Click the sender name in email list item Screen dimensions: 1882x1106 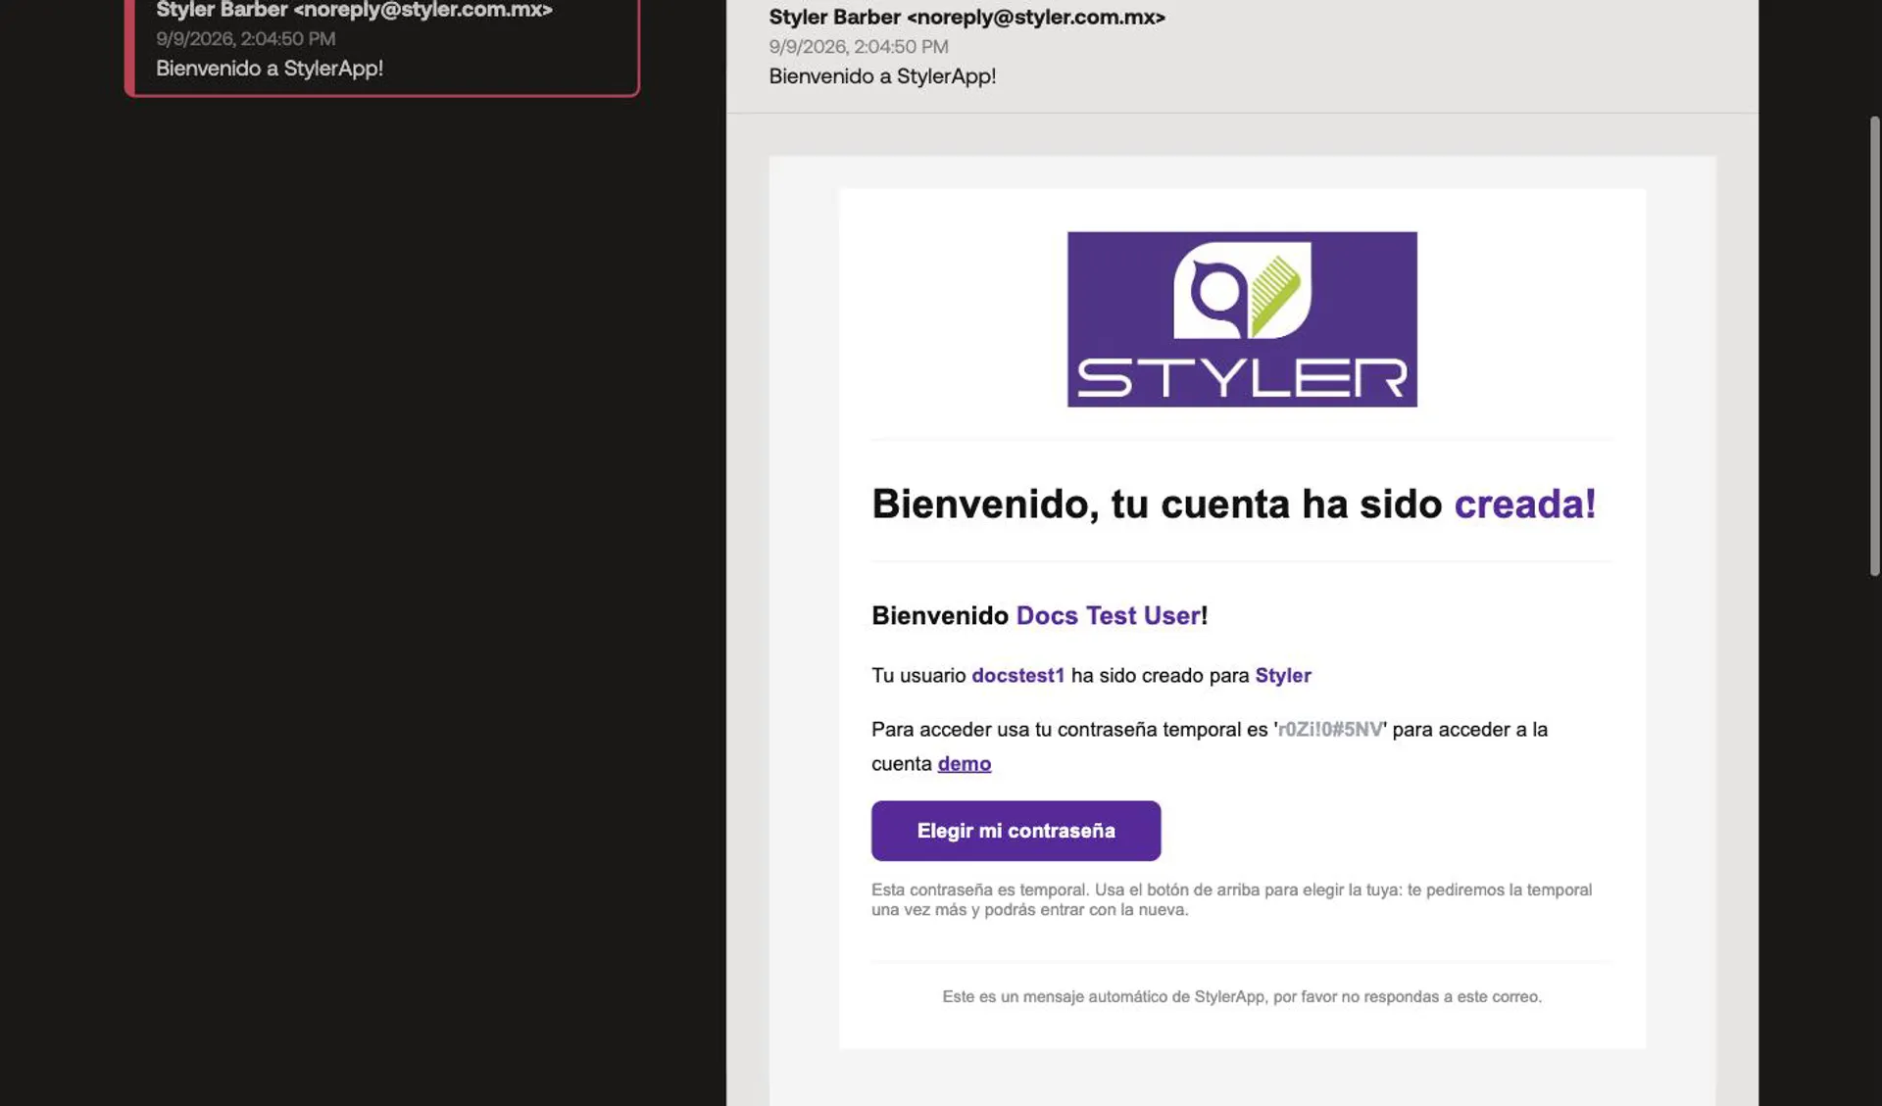point(354,10)
